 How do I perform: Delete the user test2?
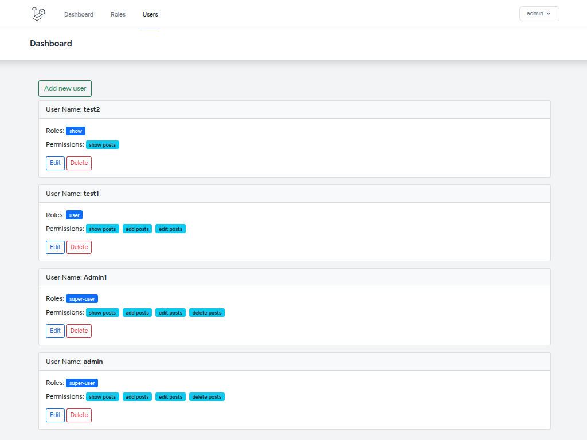pos(79,163)
